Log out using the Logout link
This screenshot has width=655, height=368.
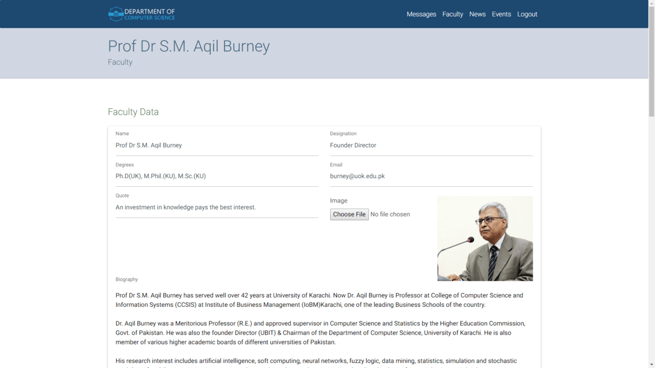pos(527,14)
